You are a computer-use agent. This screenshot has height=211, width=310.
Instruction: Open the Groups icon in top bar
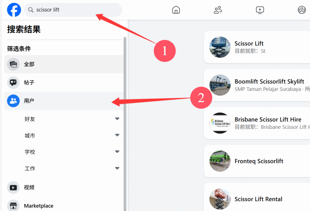[302, 10]
